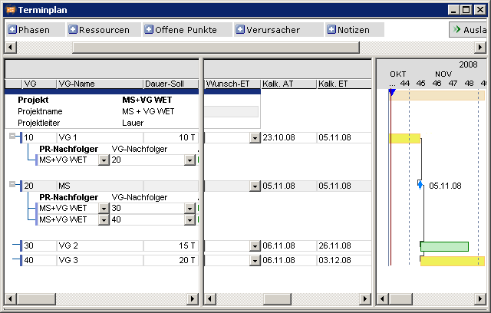The width and height of the screenshot is (491, 313).
Task: Click the 05.11.08 milestone date label
Action: click(445, 186)
